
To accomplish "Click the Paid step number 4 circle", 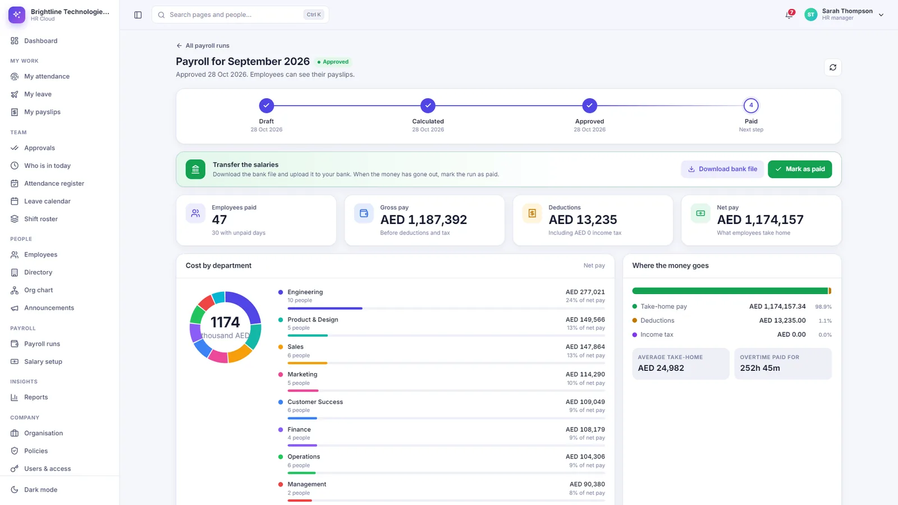I will pyautogui.click(x=751, y=105).
